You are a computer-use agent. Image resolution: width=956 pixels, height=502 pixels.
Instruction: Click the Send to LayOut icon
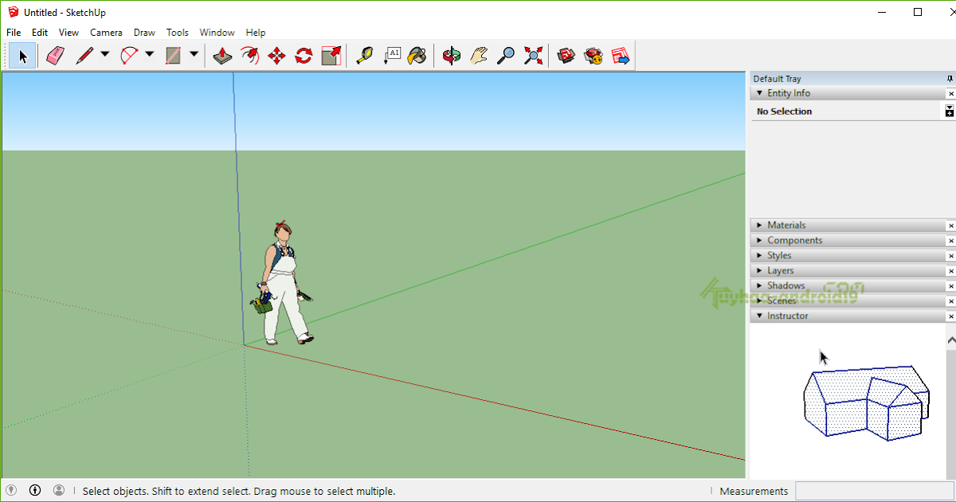620,56
